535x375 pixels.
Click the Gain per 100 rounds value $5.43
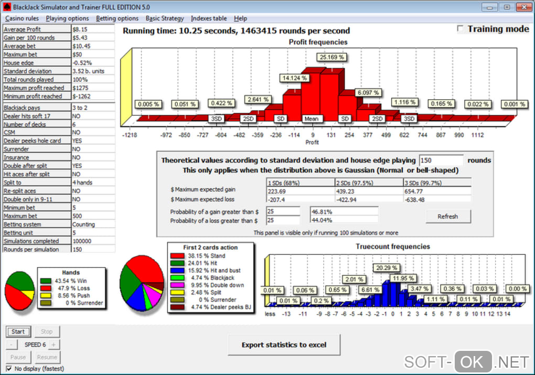(93, 38)
